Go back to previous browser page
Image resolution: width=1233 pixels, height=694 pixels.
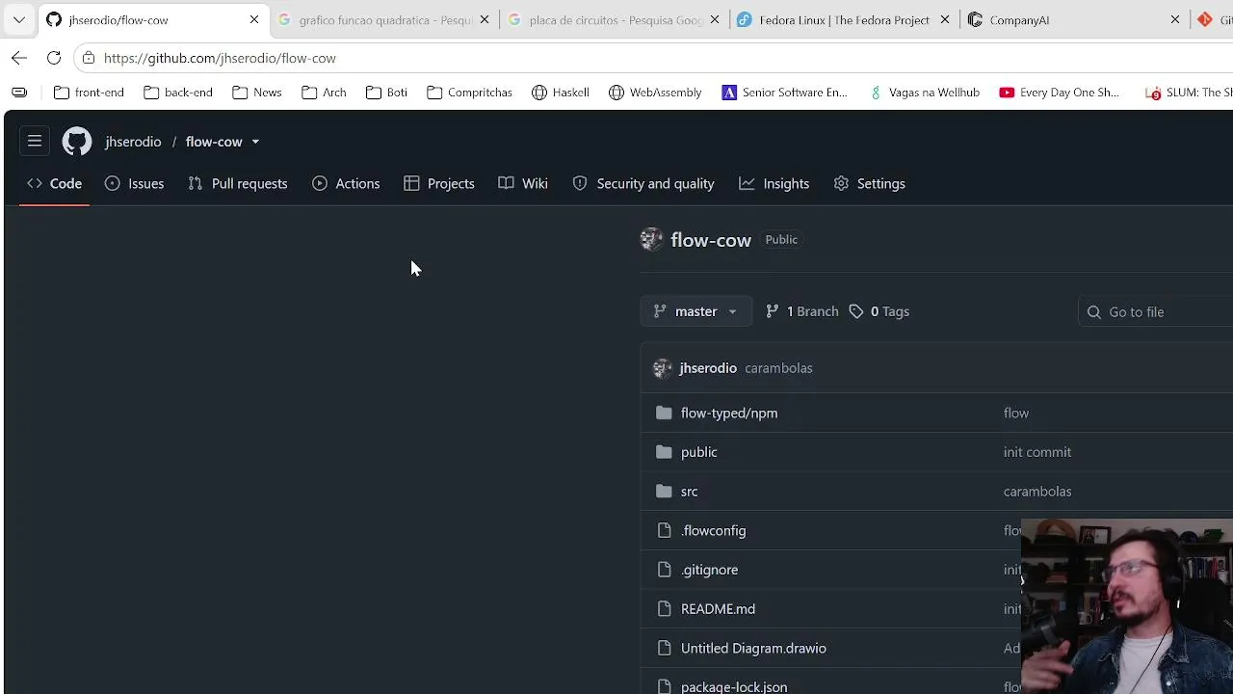click(19, 58)
